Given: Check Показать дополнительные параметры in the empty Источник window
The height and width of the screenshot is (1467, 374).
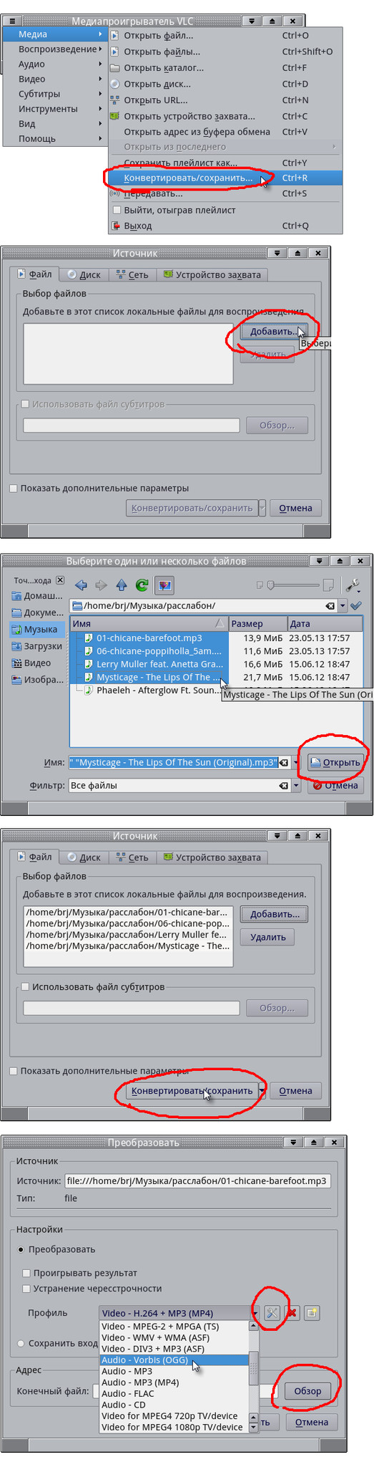Looking at the screenshot, I should 14,489.
